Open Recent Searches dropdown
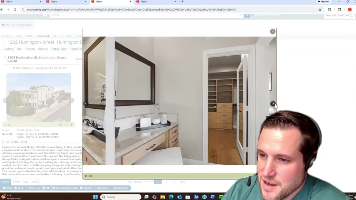Viewport: 356px width, 200px height. (x=340, y=15)
